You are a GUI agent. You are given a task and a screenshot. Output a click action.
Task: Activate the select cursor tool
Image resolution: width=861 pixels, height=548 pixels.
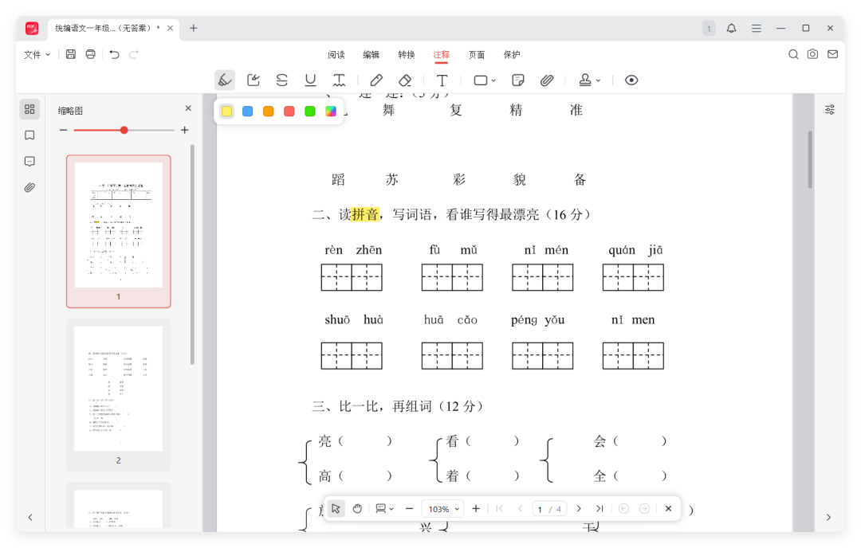click(336, 509)
